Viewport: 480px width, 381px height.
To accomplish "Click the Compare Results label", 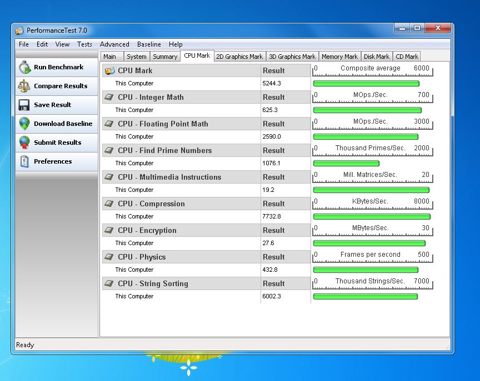I will (61, 86).
